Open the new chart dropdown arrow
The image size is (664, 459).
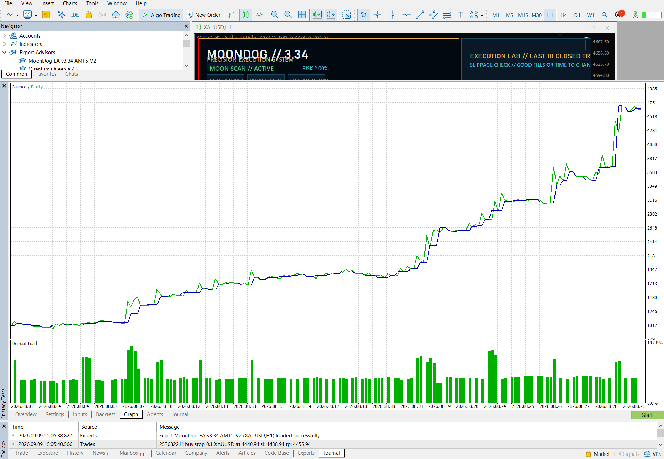(17, 15)
